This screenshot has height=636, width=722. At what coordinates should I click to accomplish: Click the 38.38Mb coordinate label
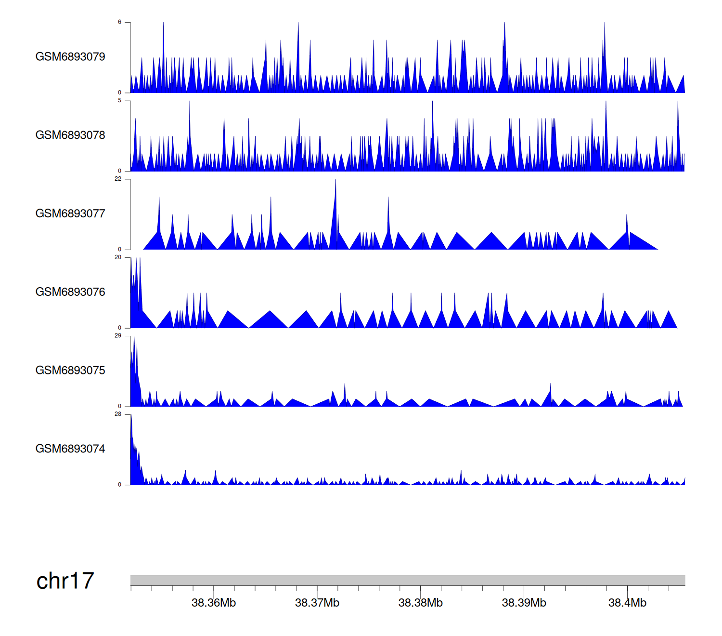pyautogui.click(x=421, y=603)
